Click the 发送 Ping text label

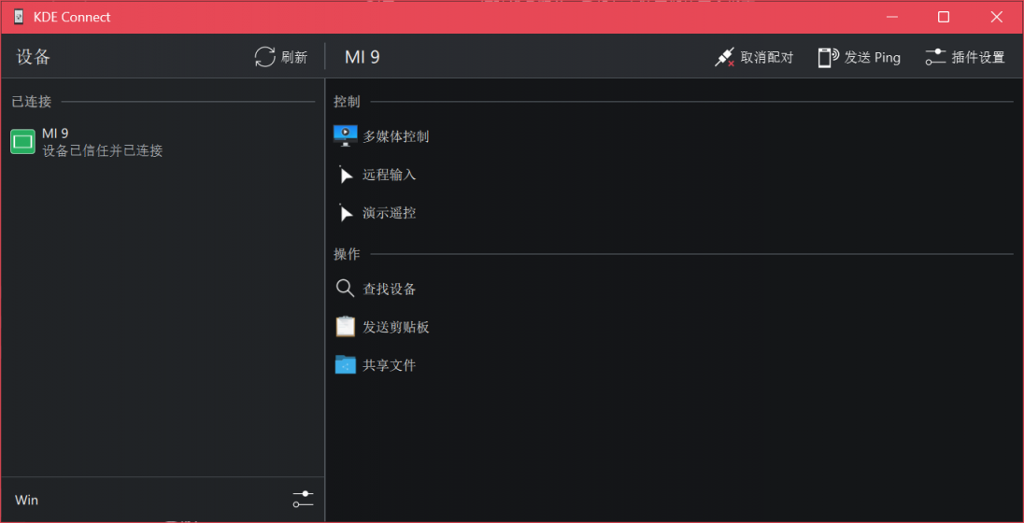tap(873, 57)
